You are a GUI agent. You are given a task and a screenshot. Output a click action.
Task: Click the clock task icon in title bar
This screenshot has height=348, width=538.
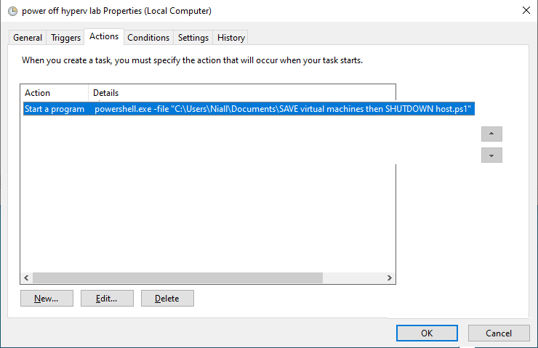click(x=12, y=12)
